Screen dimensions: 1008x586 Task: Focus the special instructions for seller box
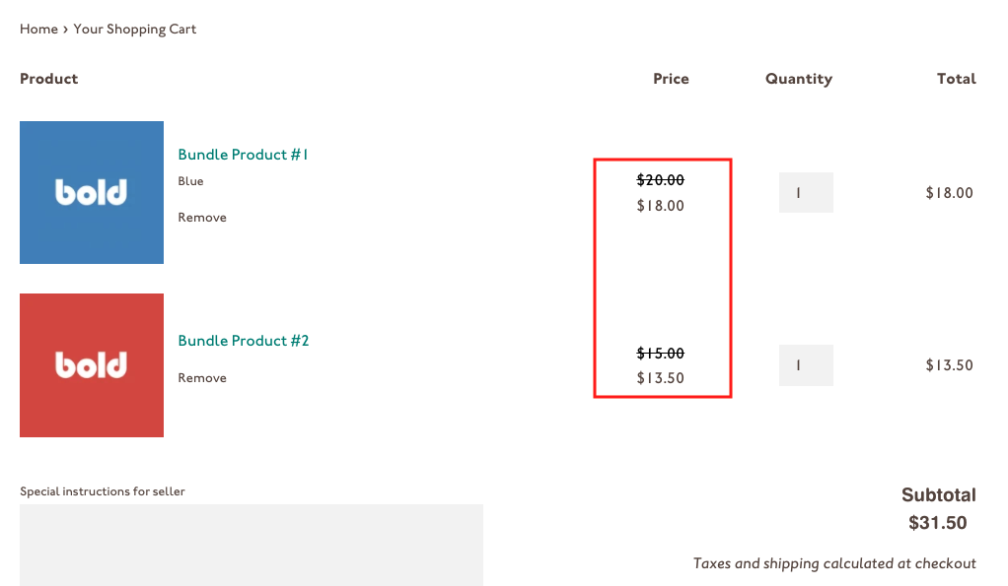pyautogui.click(x=252, y=545)
